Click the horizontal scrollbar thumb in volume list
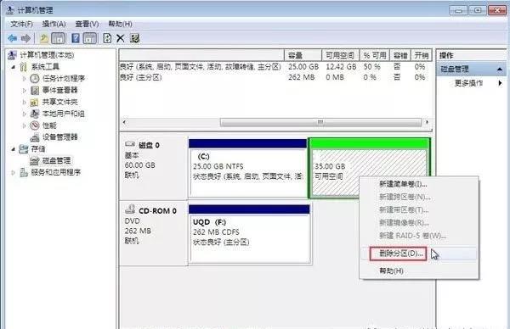The width and height of the screenshot is (510, 329). [320, 122]
